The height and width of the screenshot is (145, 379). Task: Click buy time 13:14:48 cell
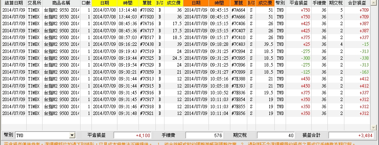click(x=128, y=10)
